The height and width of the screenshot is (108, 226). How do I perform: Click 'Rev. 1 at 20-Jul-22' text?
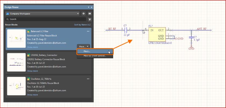click(36, 87)
